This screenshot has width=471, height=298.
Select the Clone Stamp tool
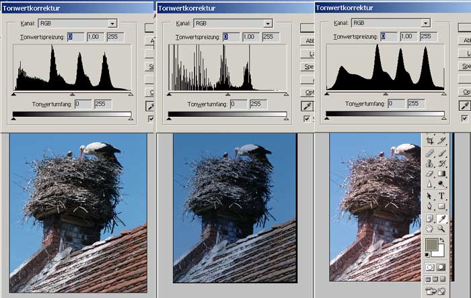point(429,162)
